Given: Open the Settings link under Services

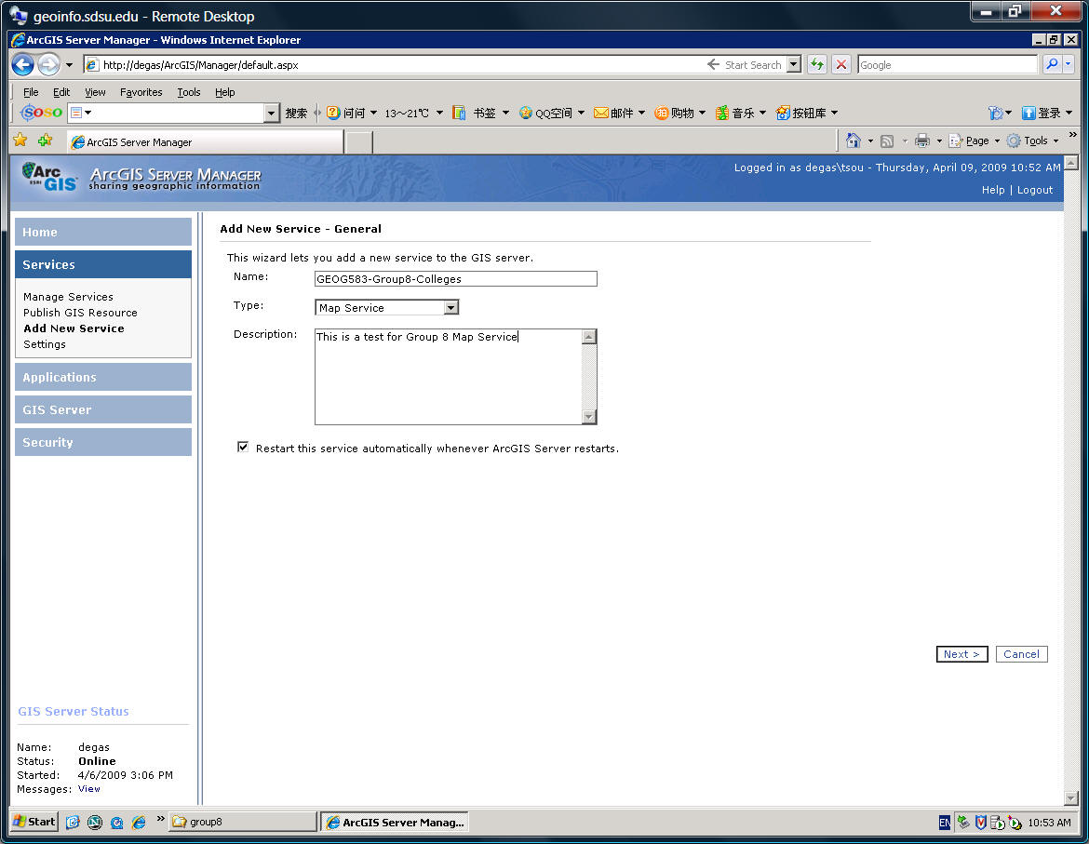Looking at the screenshot, I should pyautogui.click(x=45, y=344).
